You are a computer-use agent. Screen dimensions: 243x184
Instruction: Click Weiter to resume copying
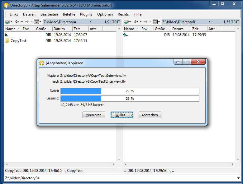(x=120, y=115)
